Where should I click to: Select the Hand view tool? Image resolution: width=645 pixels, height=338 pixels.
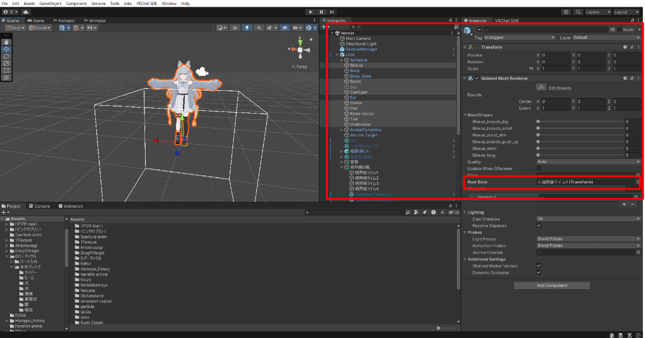[6, 42]
